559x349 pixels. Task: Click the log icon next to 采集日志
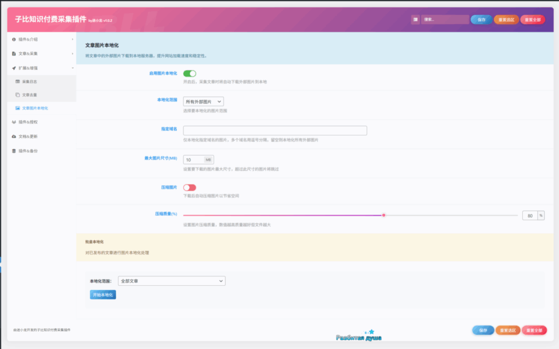click(x=17, y=81)
